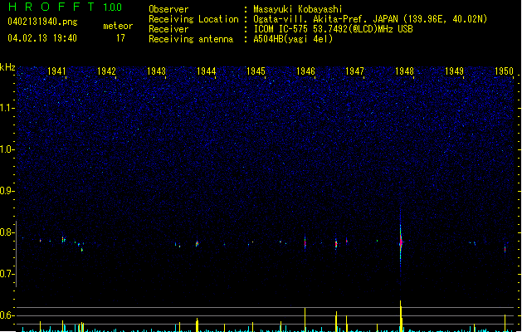The height and width of the screenshot is (332, 522).
Task: Click the 0.6 kHz axis label
Action: click(7, 315)
